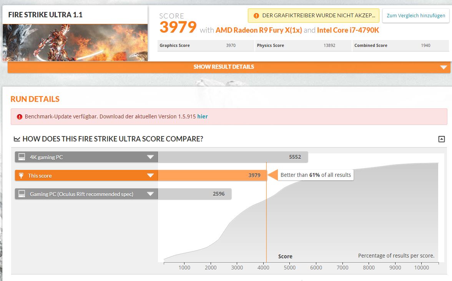Click 'Percentage of results per score.' caption
452x281 pixels.
396,256
